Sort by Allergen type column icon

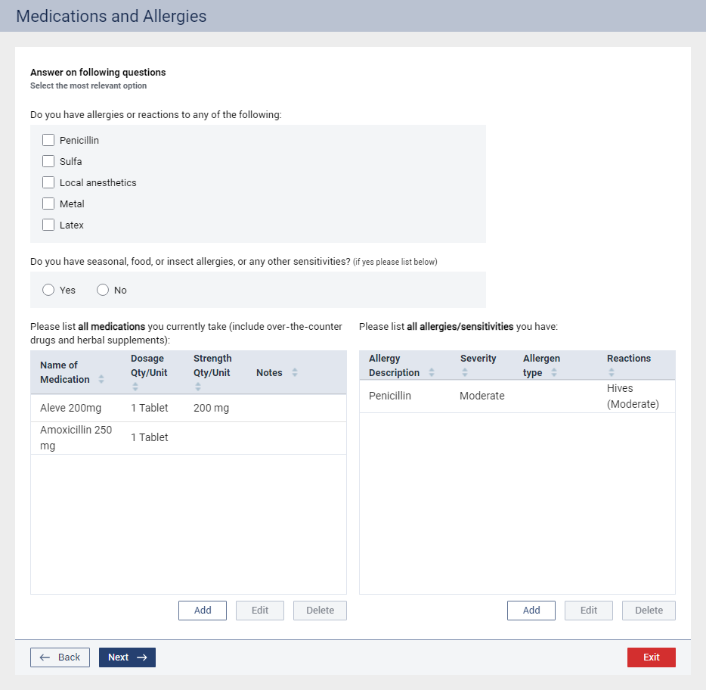pos(554,373)
